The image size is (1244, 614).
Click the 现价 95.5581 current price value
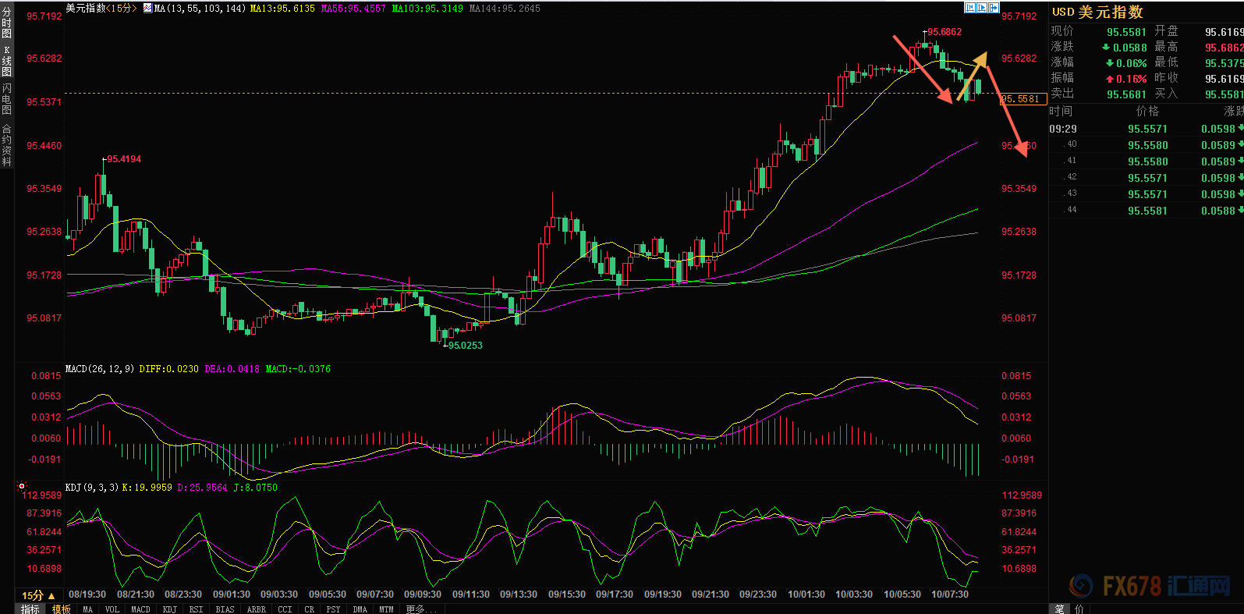(x=1126, y=32)
